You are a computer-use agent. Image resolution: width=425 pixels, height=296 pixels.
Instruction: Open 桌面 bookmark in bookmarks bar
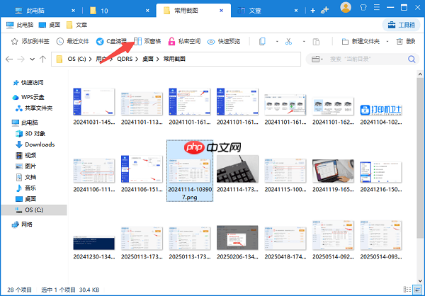pos(50,25)
